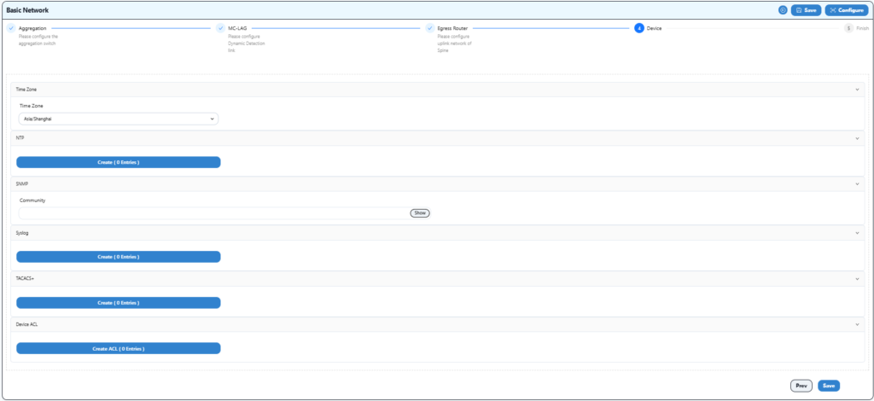Click Create ACL under Device ACL
This screenshot has height=401, width=874.
pyautogui.click(x=118, y=348)
